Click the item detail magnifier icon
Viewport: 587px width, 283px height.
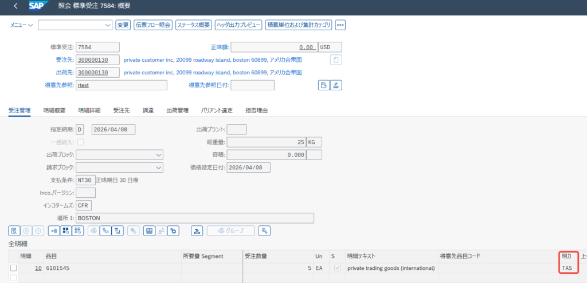[14, 230]
